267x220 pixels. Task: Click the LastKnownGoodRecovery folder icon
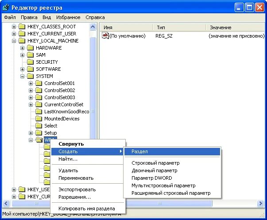[39, 112]
